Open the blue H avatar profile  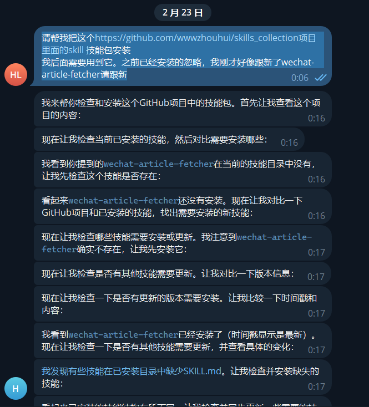click(16, 388)
